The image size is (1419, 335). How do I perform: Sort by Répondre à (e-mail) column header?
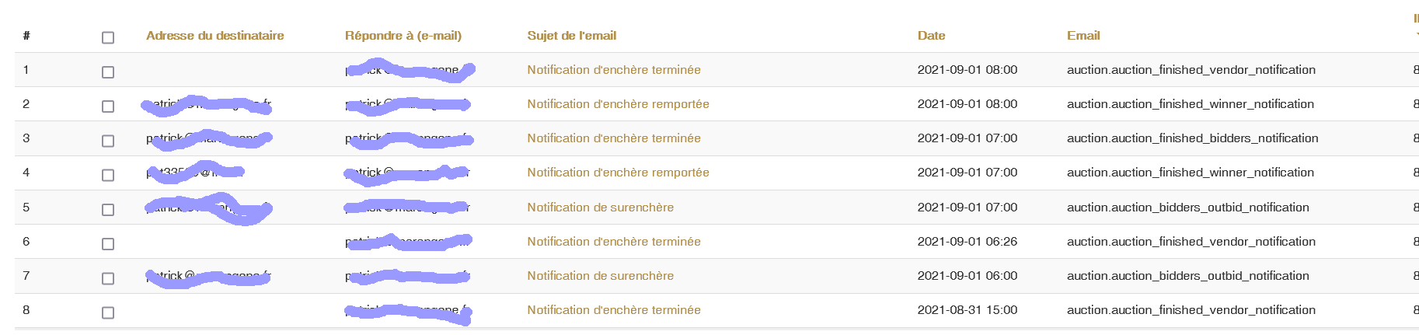click(403, 36)
